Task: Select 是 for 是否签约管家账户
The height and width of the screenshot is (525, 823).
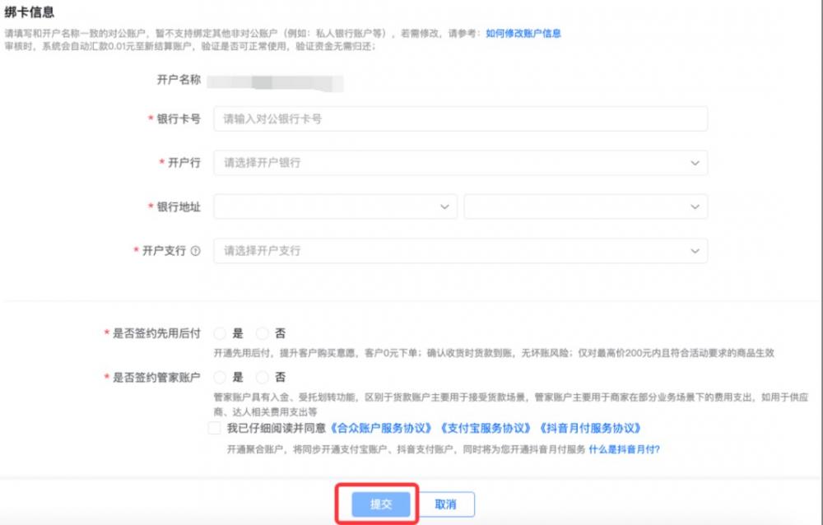Action: (220, 377)
